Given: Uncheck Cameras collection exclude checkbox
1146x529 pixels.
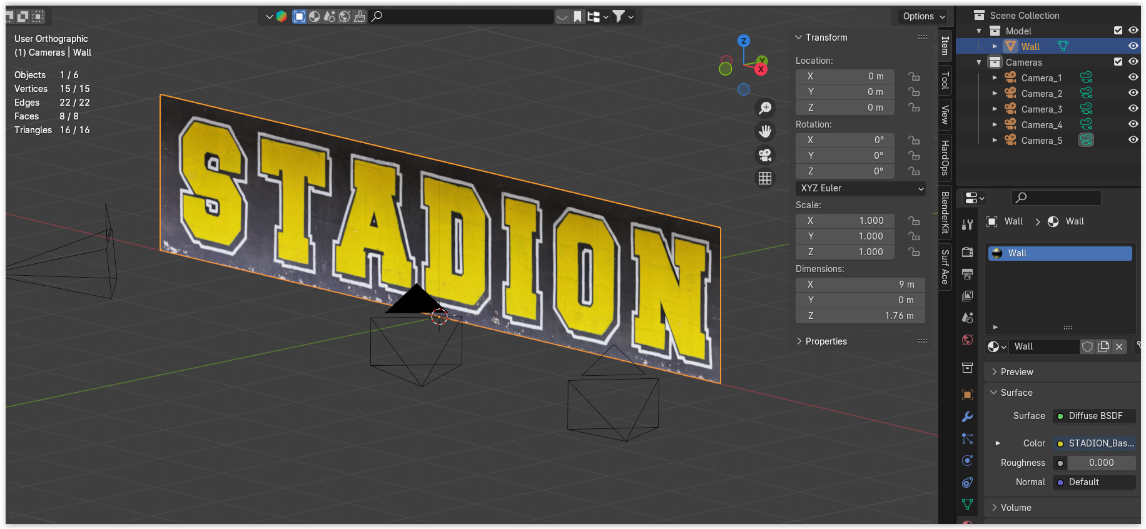Looking at the screenshot, I should pyautogui.click(x=1118, y=62).
